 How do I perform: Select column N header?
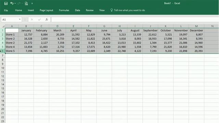pyautogui.click(x=212, y=26)
